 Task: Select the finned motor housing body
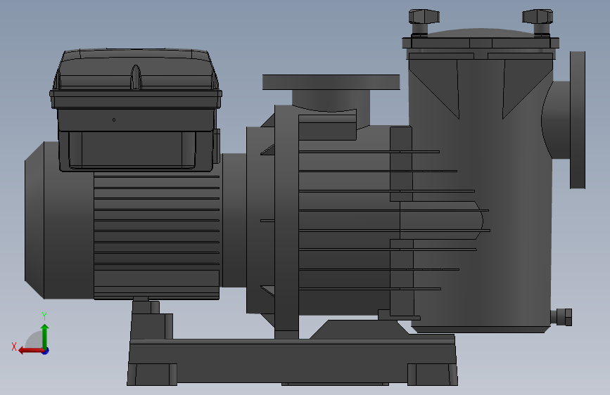point(156,236)
